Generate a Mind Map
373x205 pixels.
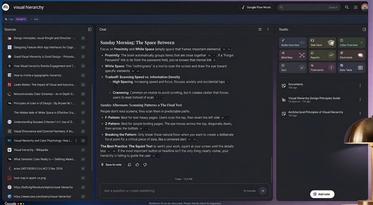293,55
